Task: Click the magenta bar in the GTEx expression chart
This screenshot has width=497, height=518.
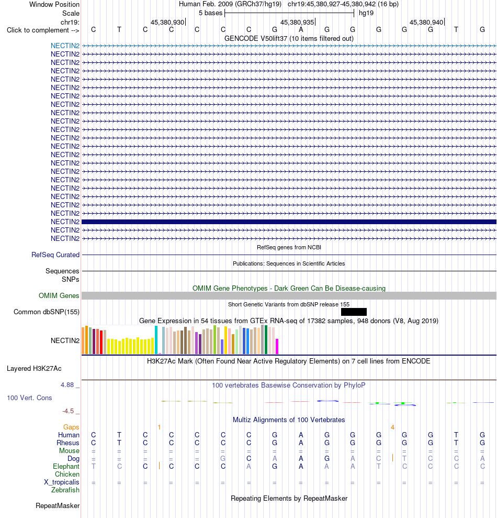Action: pyautogui.click(x=277, y=347)
